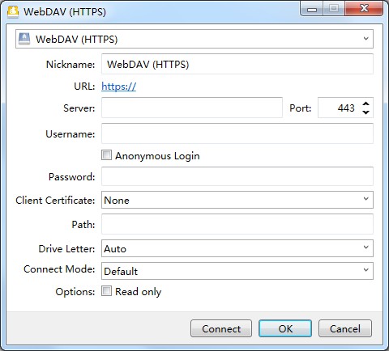Increase port number with up arrow

pyautogui.click(x=365, y=104)
